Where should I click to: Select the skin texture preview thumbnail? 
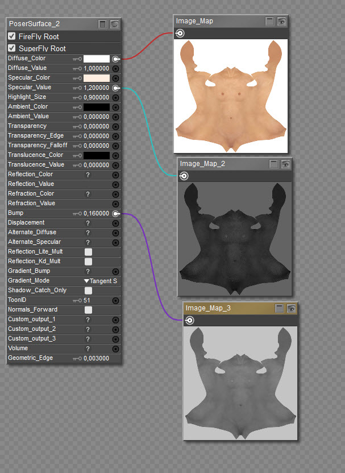pyautogui.click(x=231, y=96)
